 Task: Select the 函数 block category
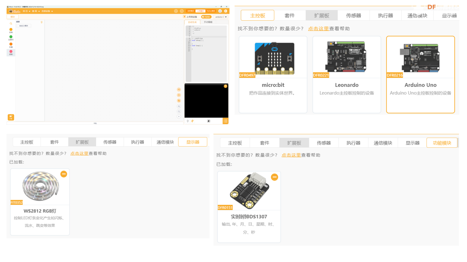pyautogui.click(x=11, y=52)
